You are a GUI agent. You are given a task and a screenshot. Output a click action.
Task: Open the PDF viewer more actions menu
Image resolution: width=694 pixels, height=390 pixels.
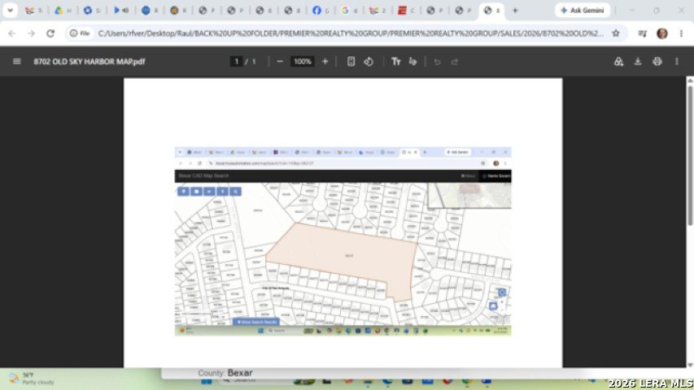[677, 62]
